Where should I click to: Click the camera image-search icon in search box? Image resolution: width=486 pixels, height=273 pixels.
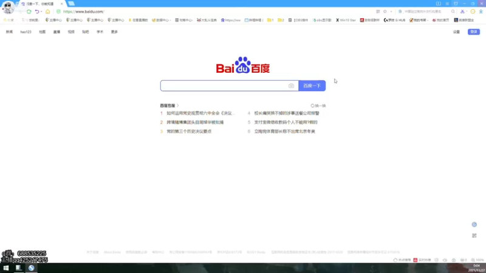291,86
